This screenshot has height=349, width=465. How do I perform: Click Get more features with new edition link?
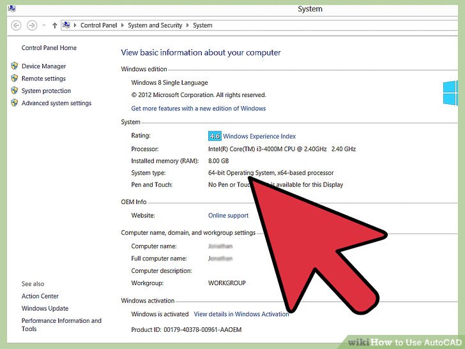[x=199, y=108]
